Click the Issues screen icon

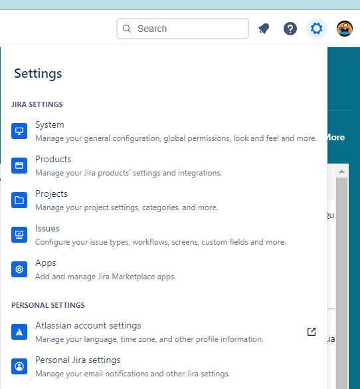(19, 235)
